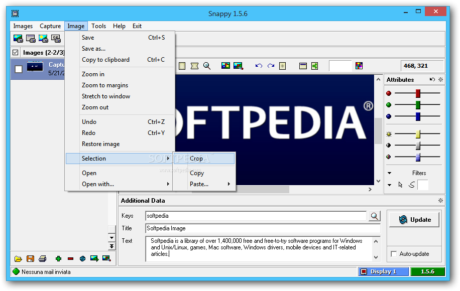Image resolution: width=460 pixels, height=291 pixels.
Task: Click the asterisk restore image icon
Action: coord(283,66)
